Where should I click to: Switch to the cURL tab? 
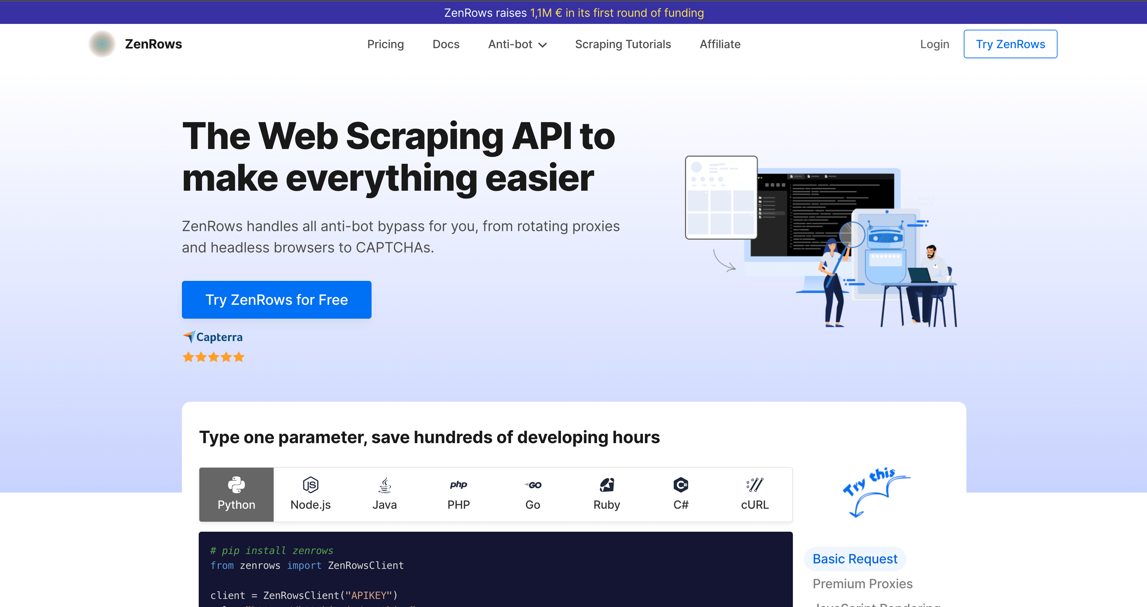point(755,494)
